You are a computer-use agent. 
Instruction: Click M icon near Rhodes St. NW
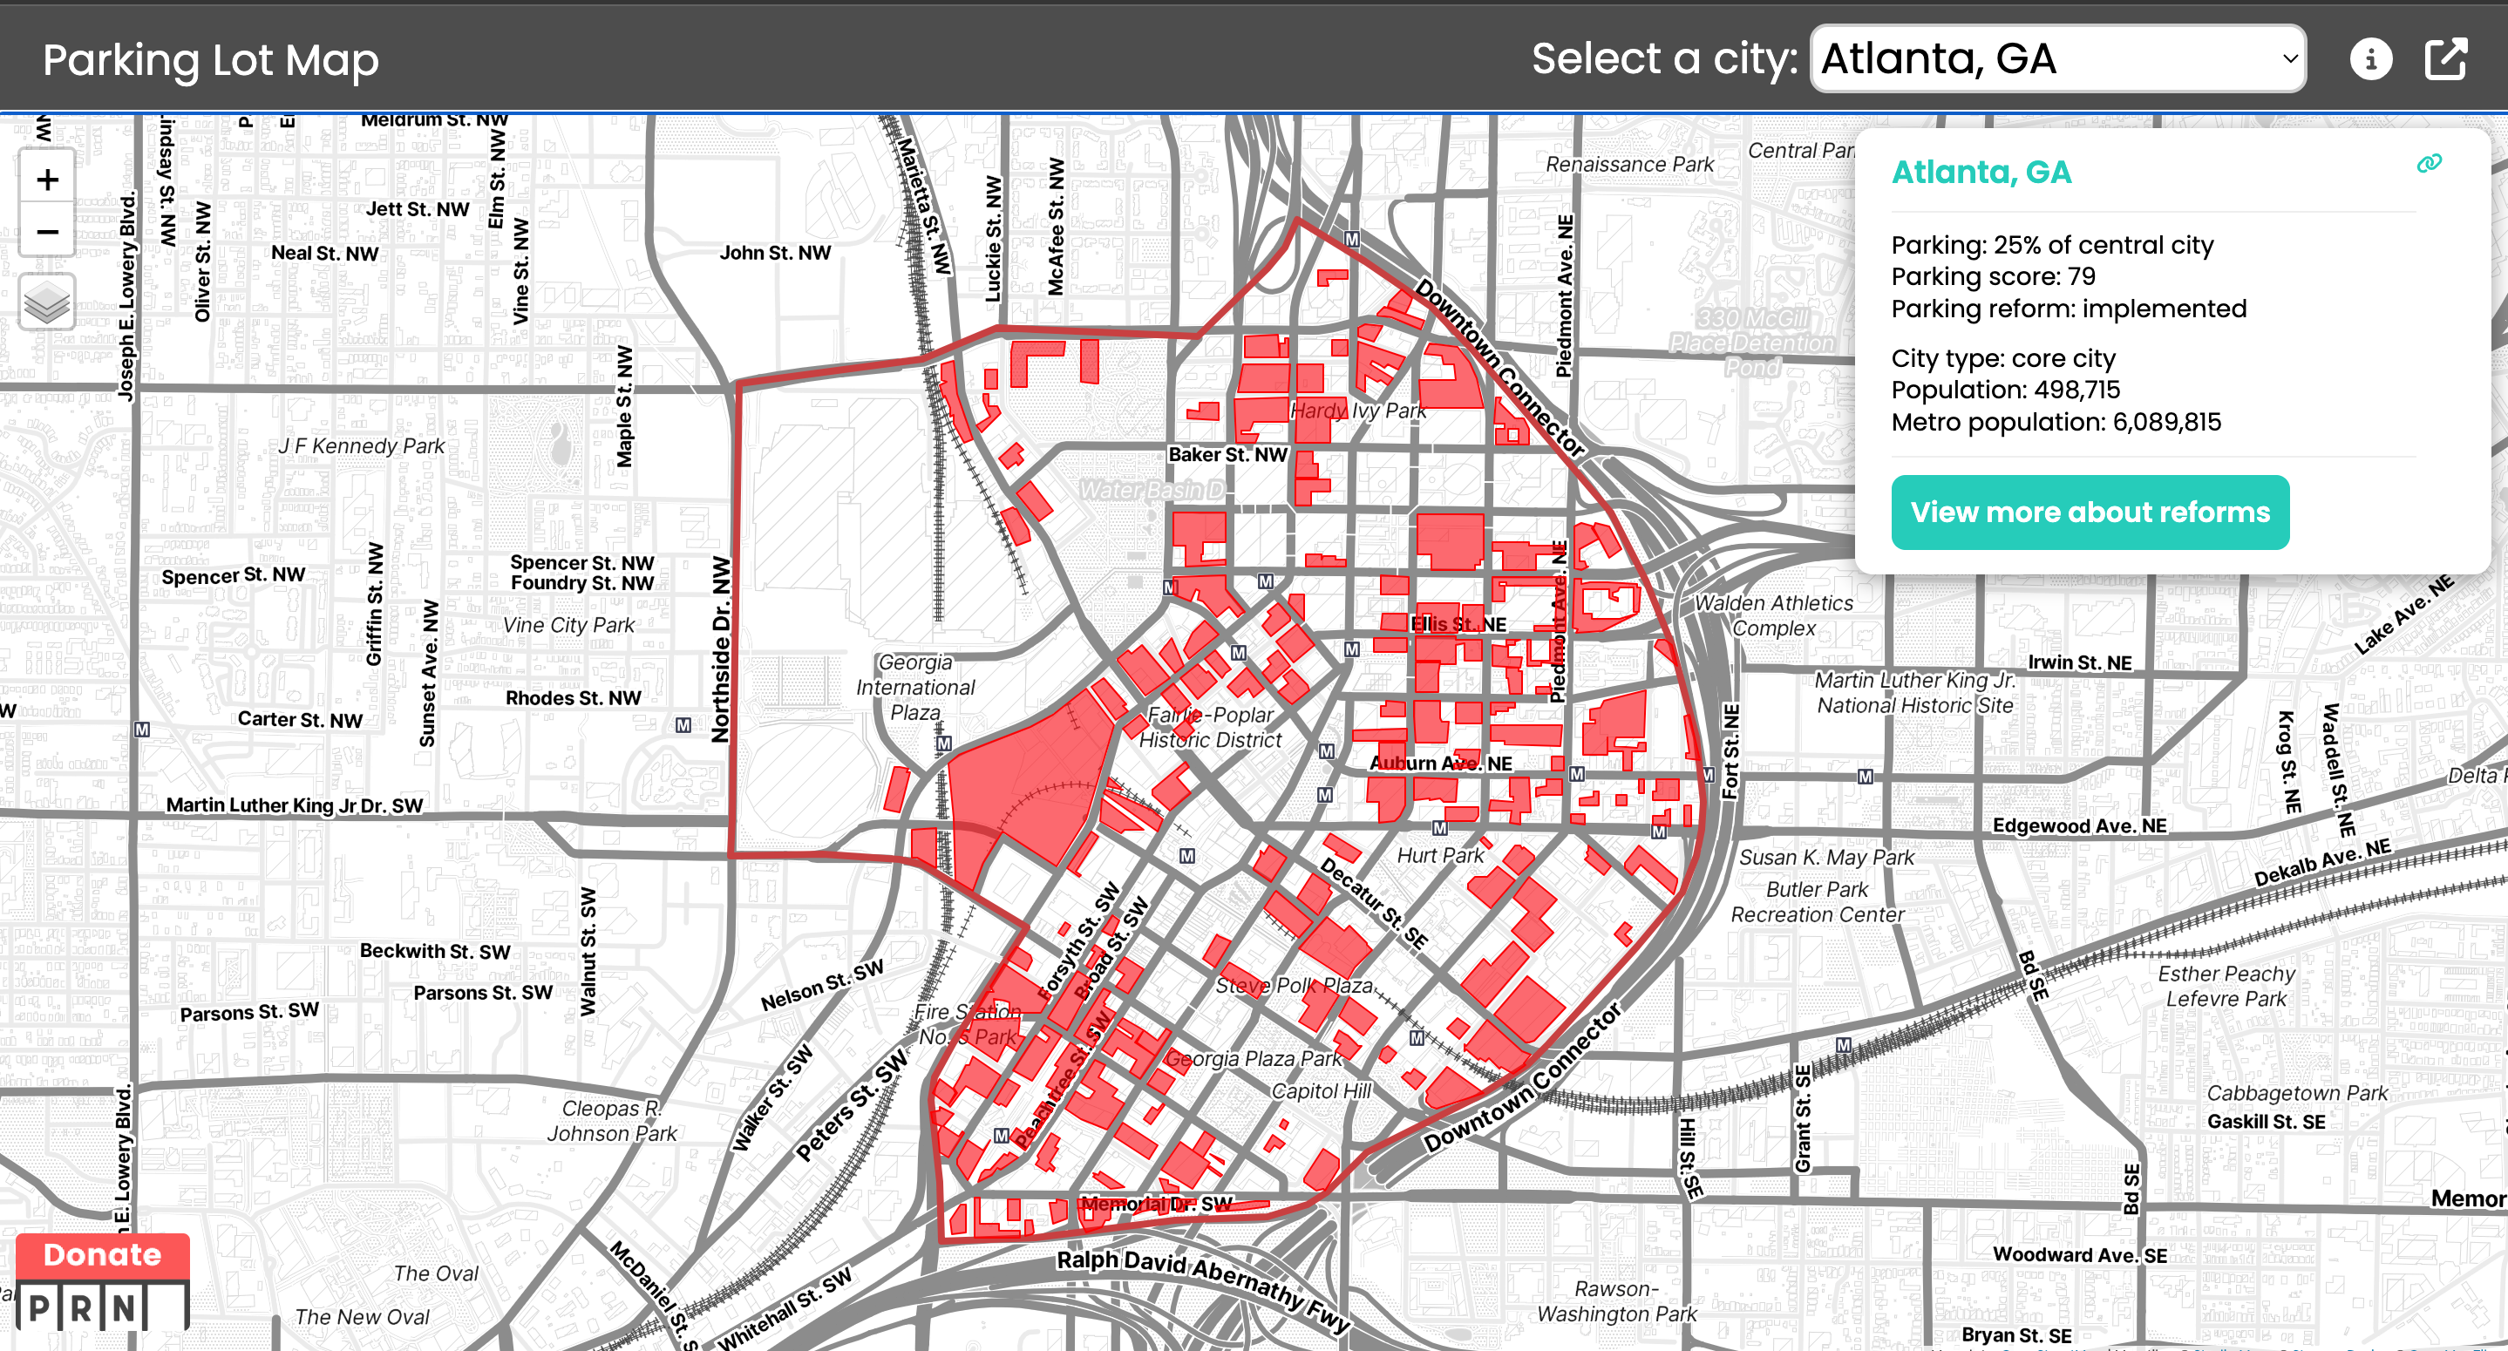pos(683,725)
